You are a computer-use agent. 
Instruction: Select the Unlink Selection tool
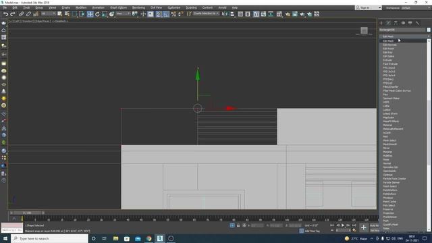coord(28,14)
